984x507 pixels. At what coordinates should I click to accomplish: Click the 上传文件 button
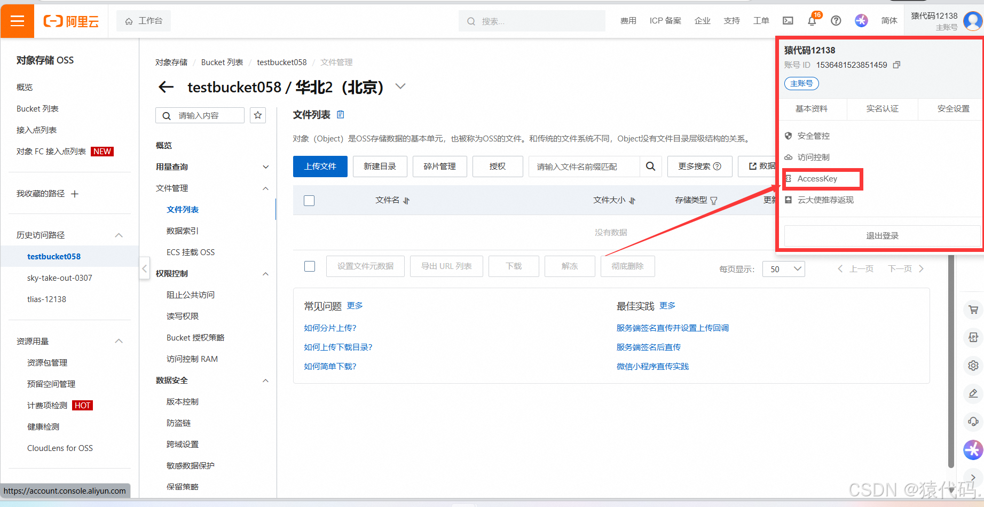[320, 167]
